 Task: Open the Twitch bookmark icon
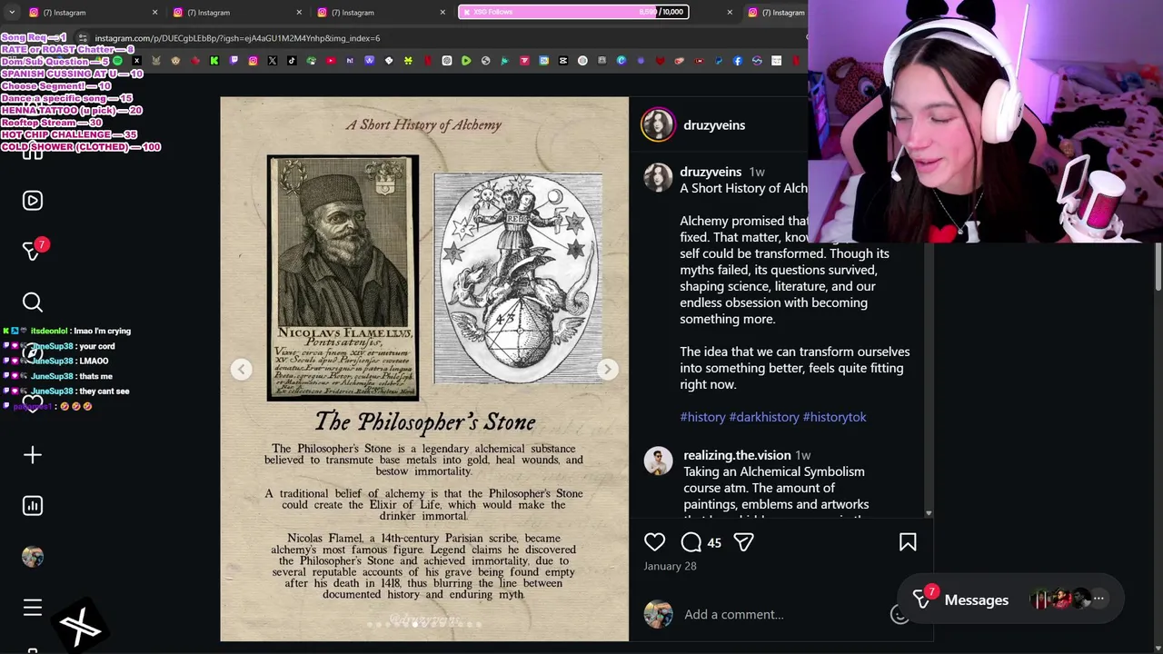click(234, 61)
